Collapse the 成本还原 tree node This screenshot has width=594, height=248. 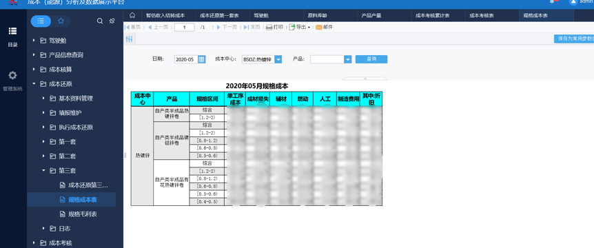pos(34,84)
